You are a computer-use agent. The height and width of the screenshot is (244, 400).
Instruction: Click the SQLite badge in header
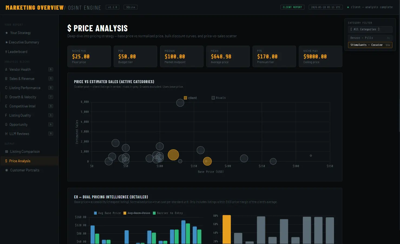(130, 7)
